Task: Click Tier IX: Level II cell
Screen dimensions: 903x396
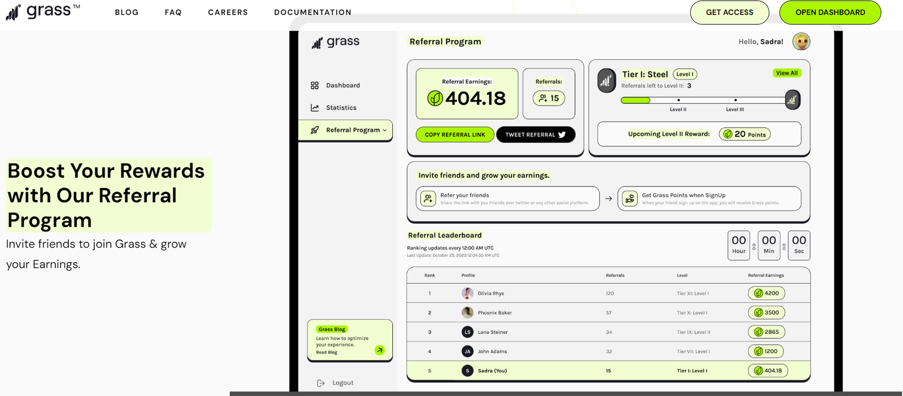Action: click(x=694, y=332)
